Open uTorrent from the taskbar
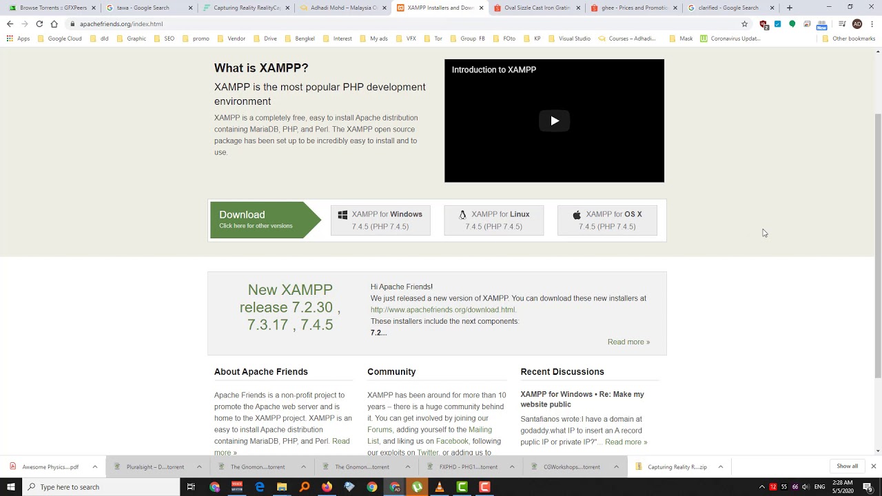The image size is (882, 496). pos(417,487)
